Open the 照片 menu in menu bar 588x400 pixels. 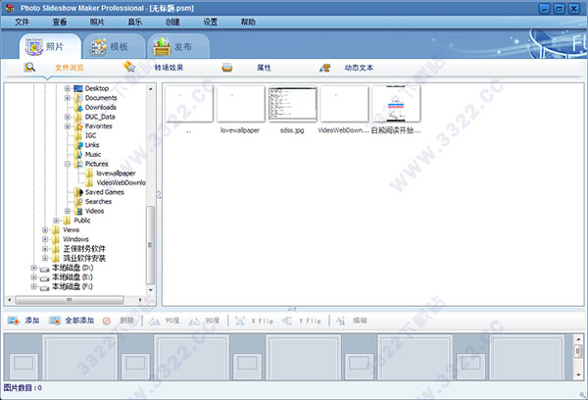click(97, 23)
